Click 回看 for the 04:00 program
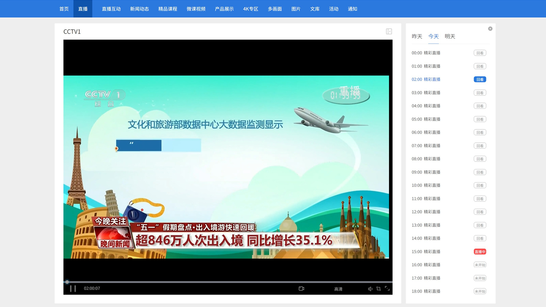 [480, 106]
